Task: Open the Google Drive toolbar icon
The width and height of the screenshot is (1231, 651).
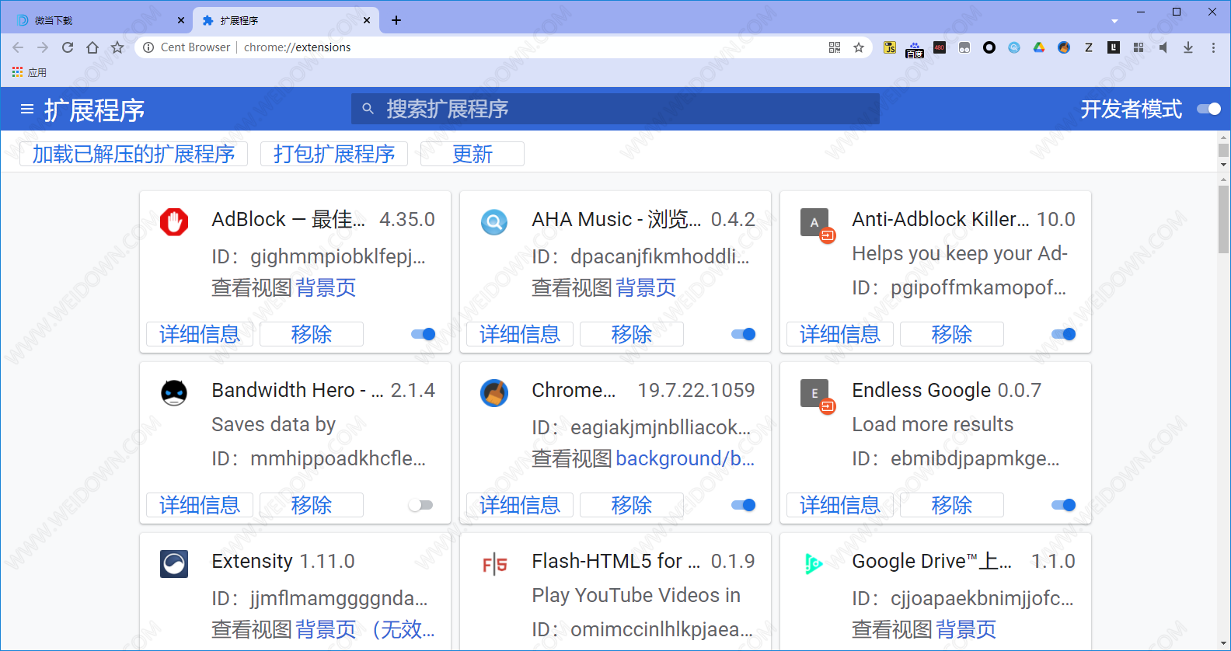Action: coord(1039,47)
